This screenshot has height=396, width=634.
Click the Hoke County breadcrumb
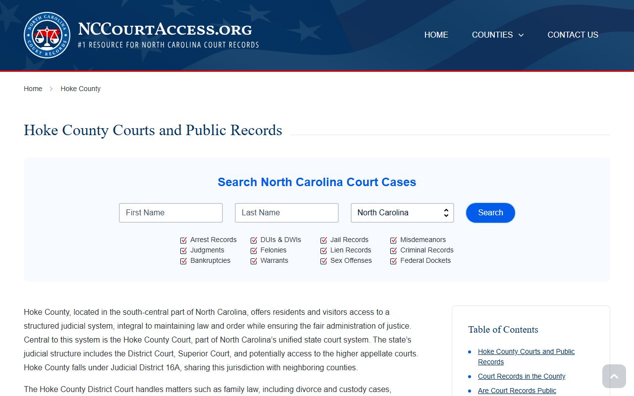81,89
